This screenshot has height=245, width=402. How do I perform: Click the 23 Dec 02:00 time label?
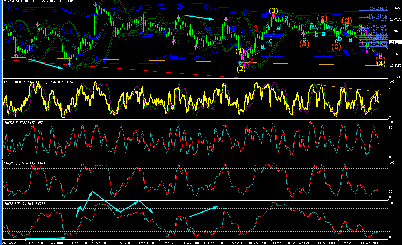pos(303,243)
